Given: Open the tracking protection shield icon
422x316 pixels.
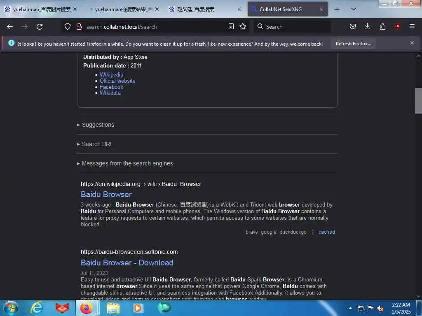Looking at the screenshot, I should coord(68,26).
